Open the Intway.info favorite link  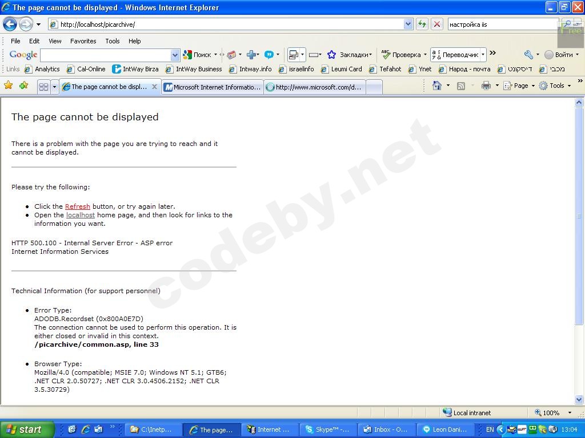(250, 69)
